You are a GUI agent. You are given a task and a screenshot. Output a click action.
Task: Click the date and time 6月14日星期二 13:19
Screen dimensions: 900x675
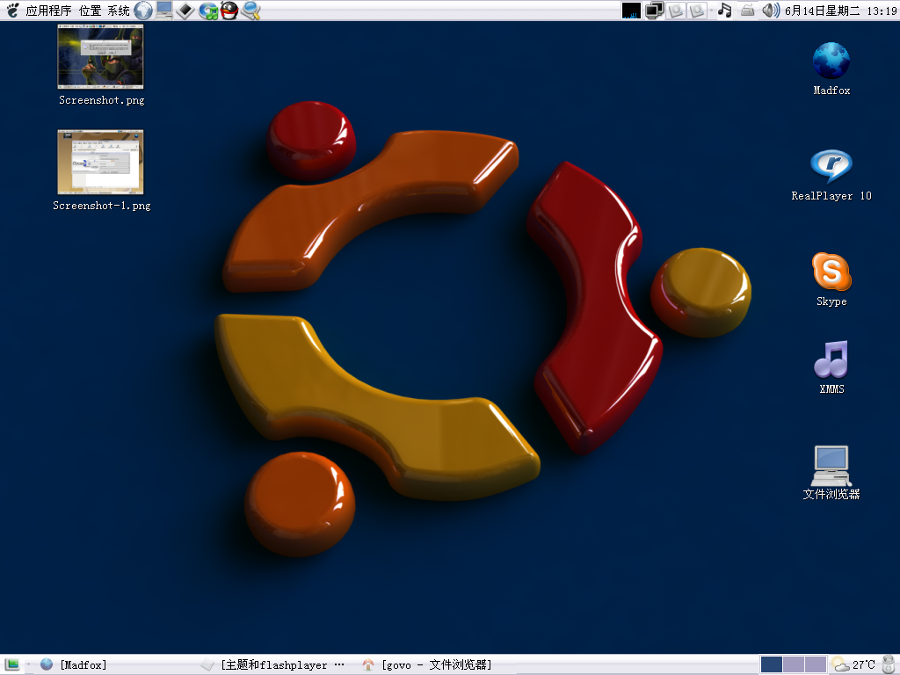840,11
